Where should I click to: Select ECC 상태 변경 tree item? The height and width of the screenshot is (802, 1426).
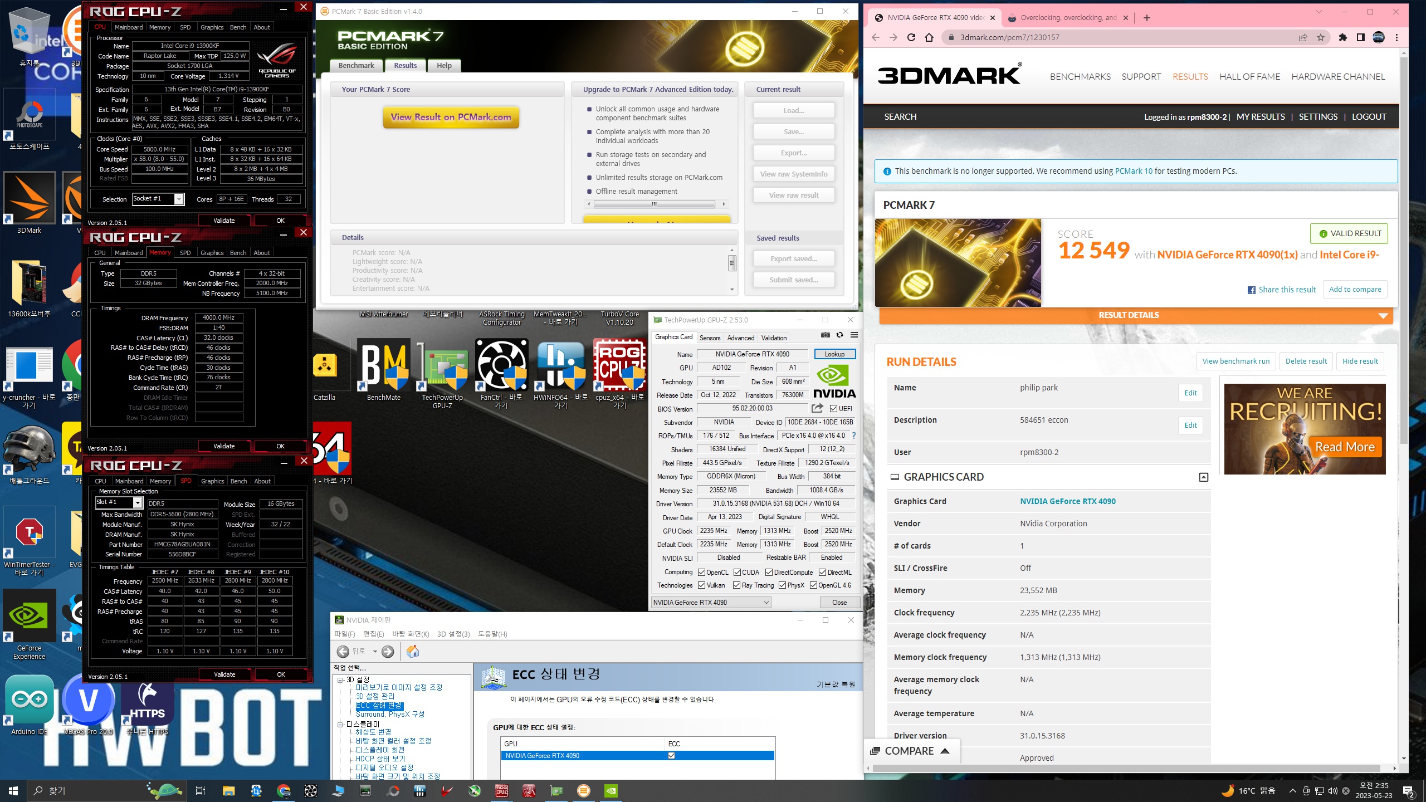coord(379,705)
